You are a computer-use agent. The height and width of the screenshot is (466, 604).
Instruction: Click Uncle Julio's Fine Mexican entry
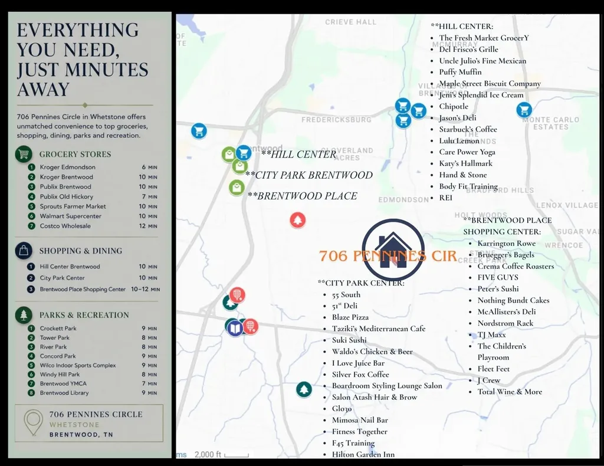482,61
